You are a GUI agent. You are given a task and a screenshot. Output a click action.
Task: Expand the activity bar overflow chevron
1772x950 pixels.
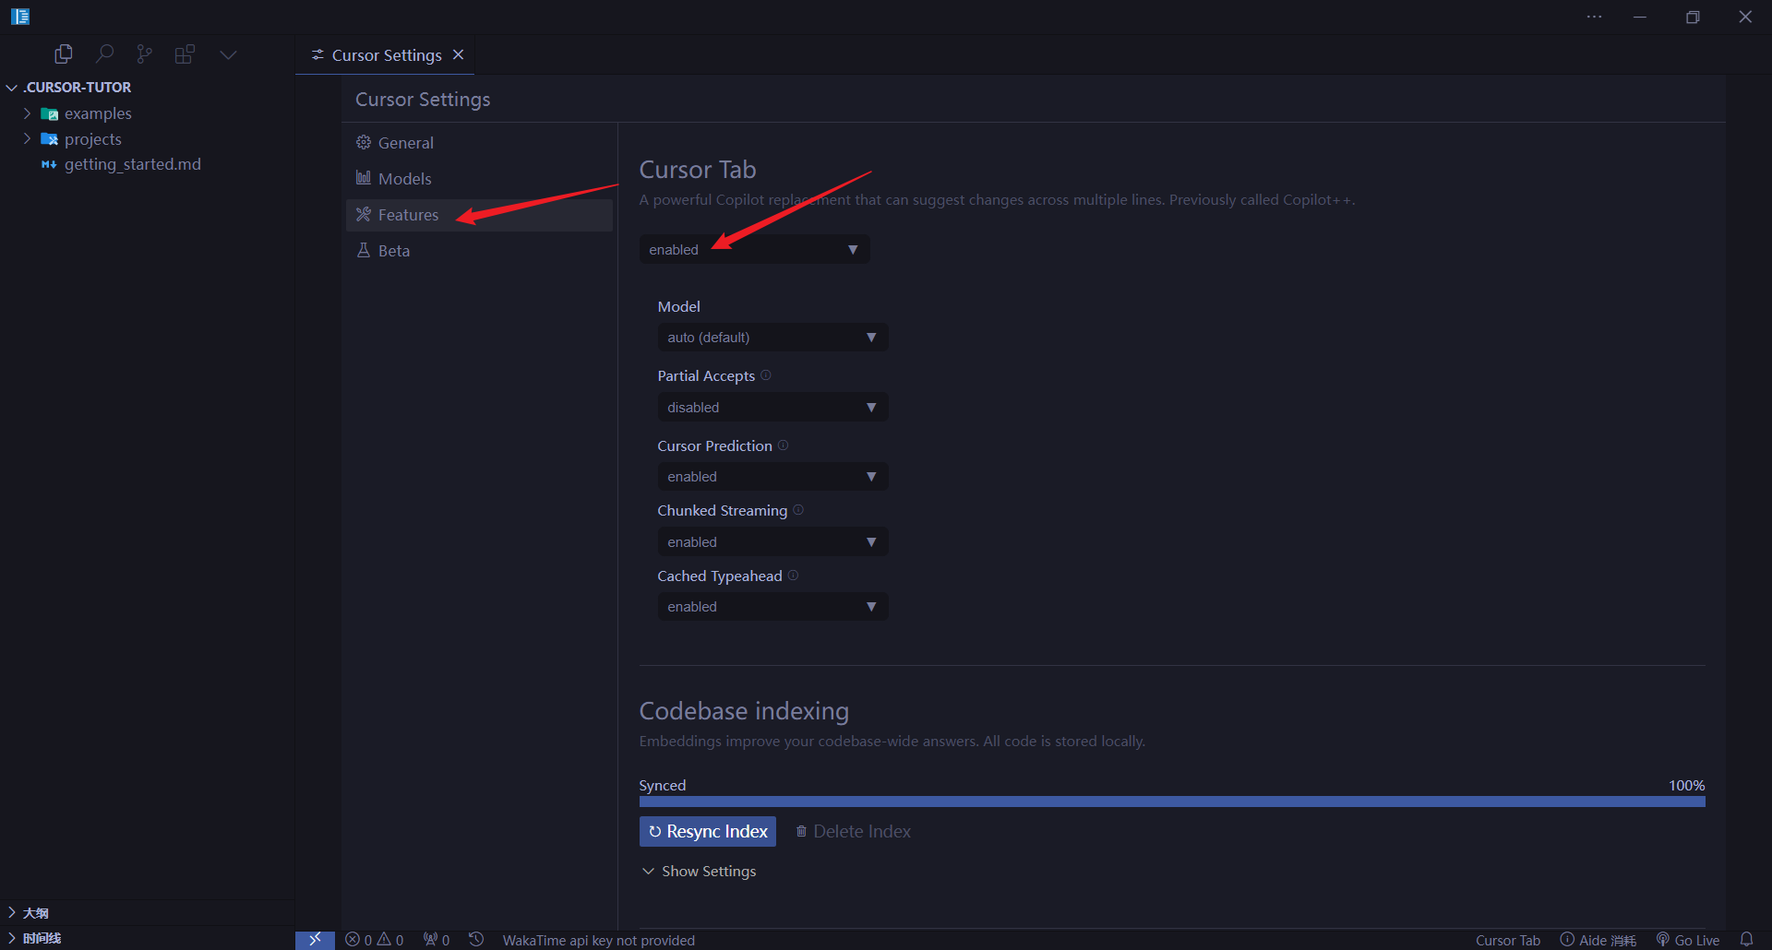(228, 54)
